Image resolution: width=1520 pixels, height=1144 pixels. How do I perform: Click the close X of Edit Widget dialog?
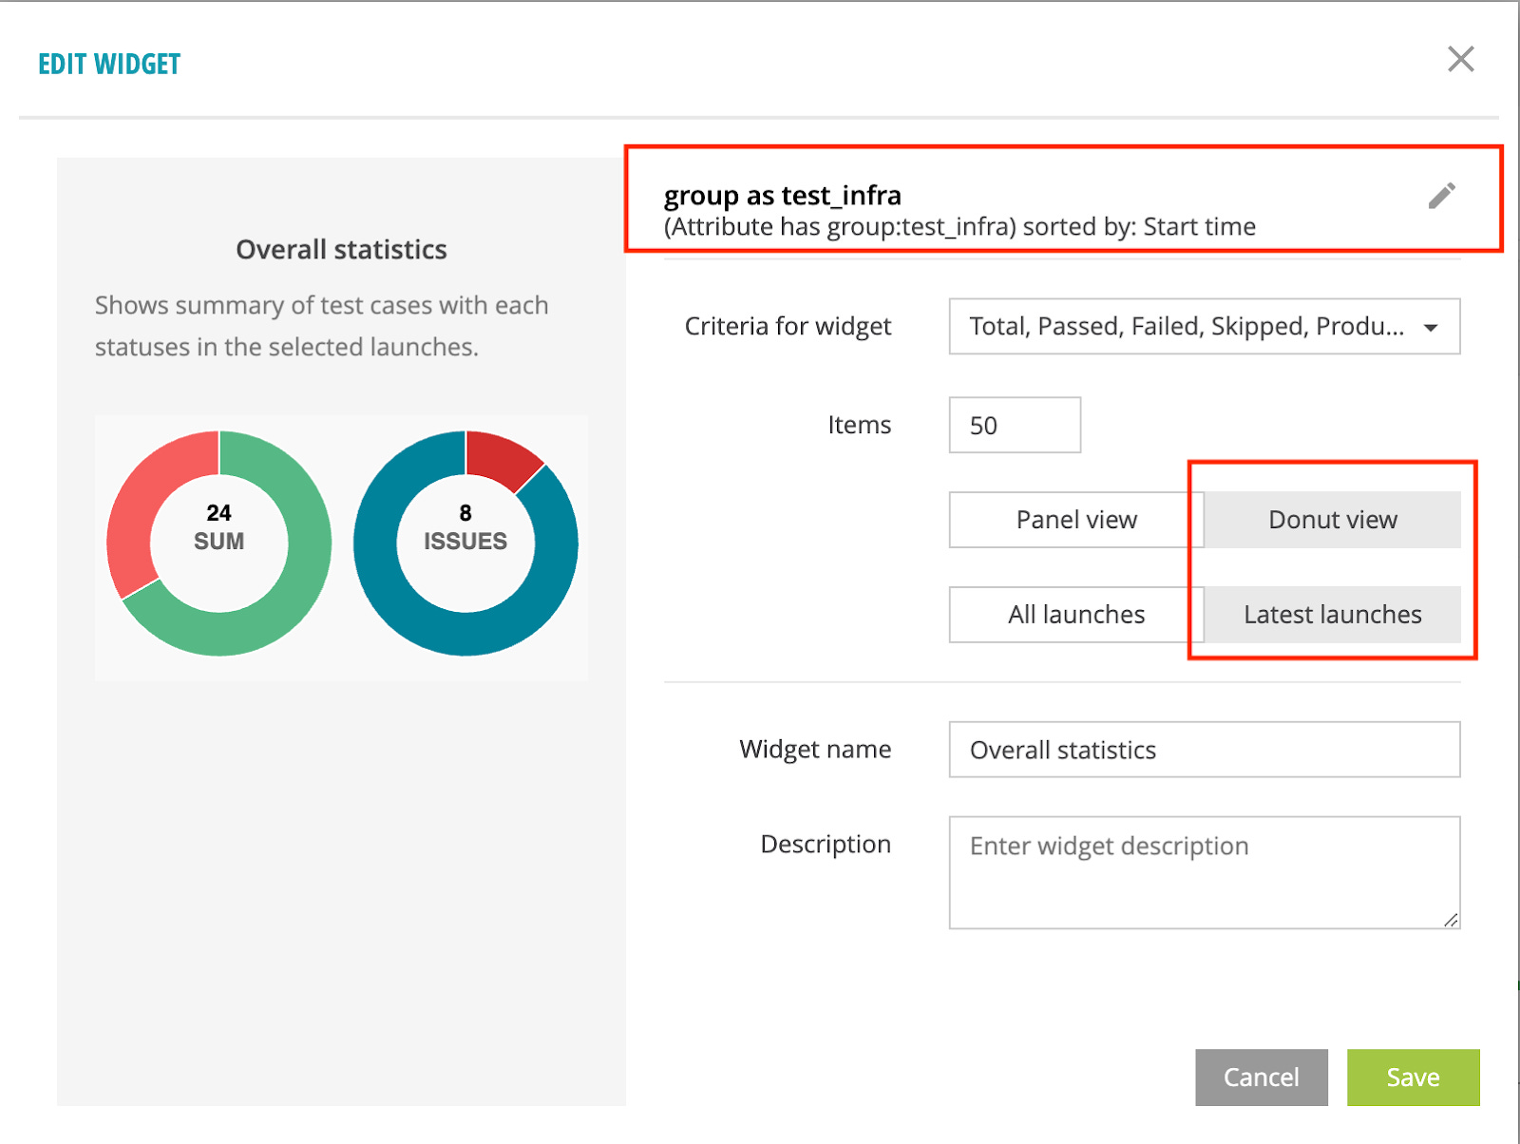point(1460,59)
